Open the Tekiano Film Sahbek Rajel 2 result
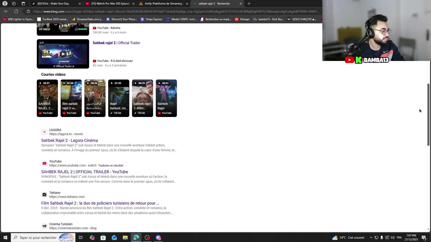431x242 pixels. coord(100,203)
